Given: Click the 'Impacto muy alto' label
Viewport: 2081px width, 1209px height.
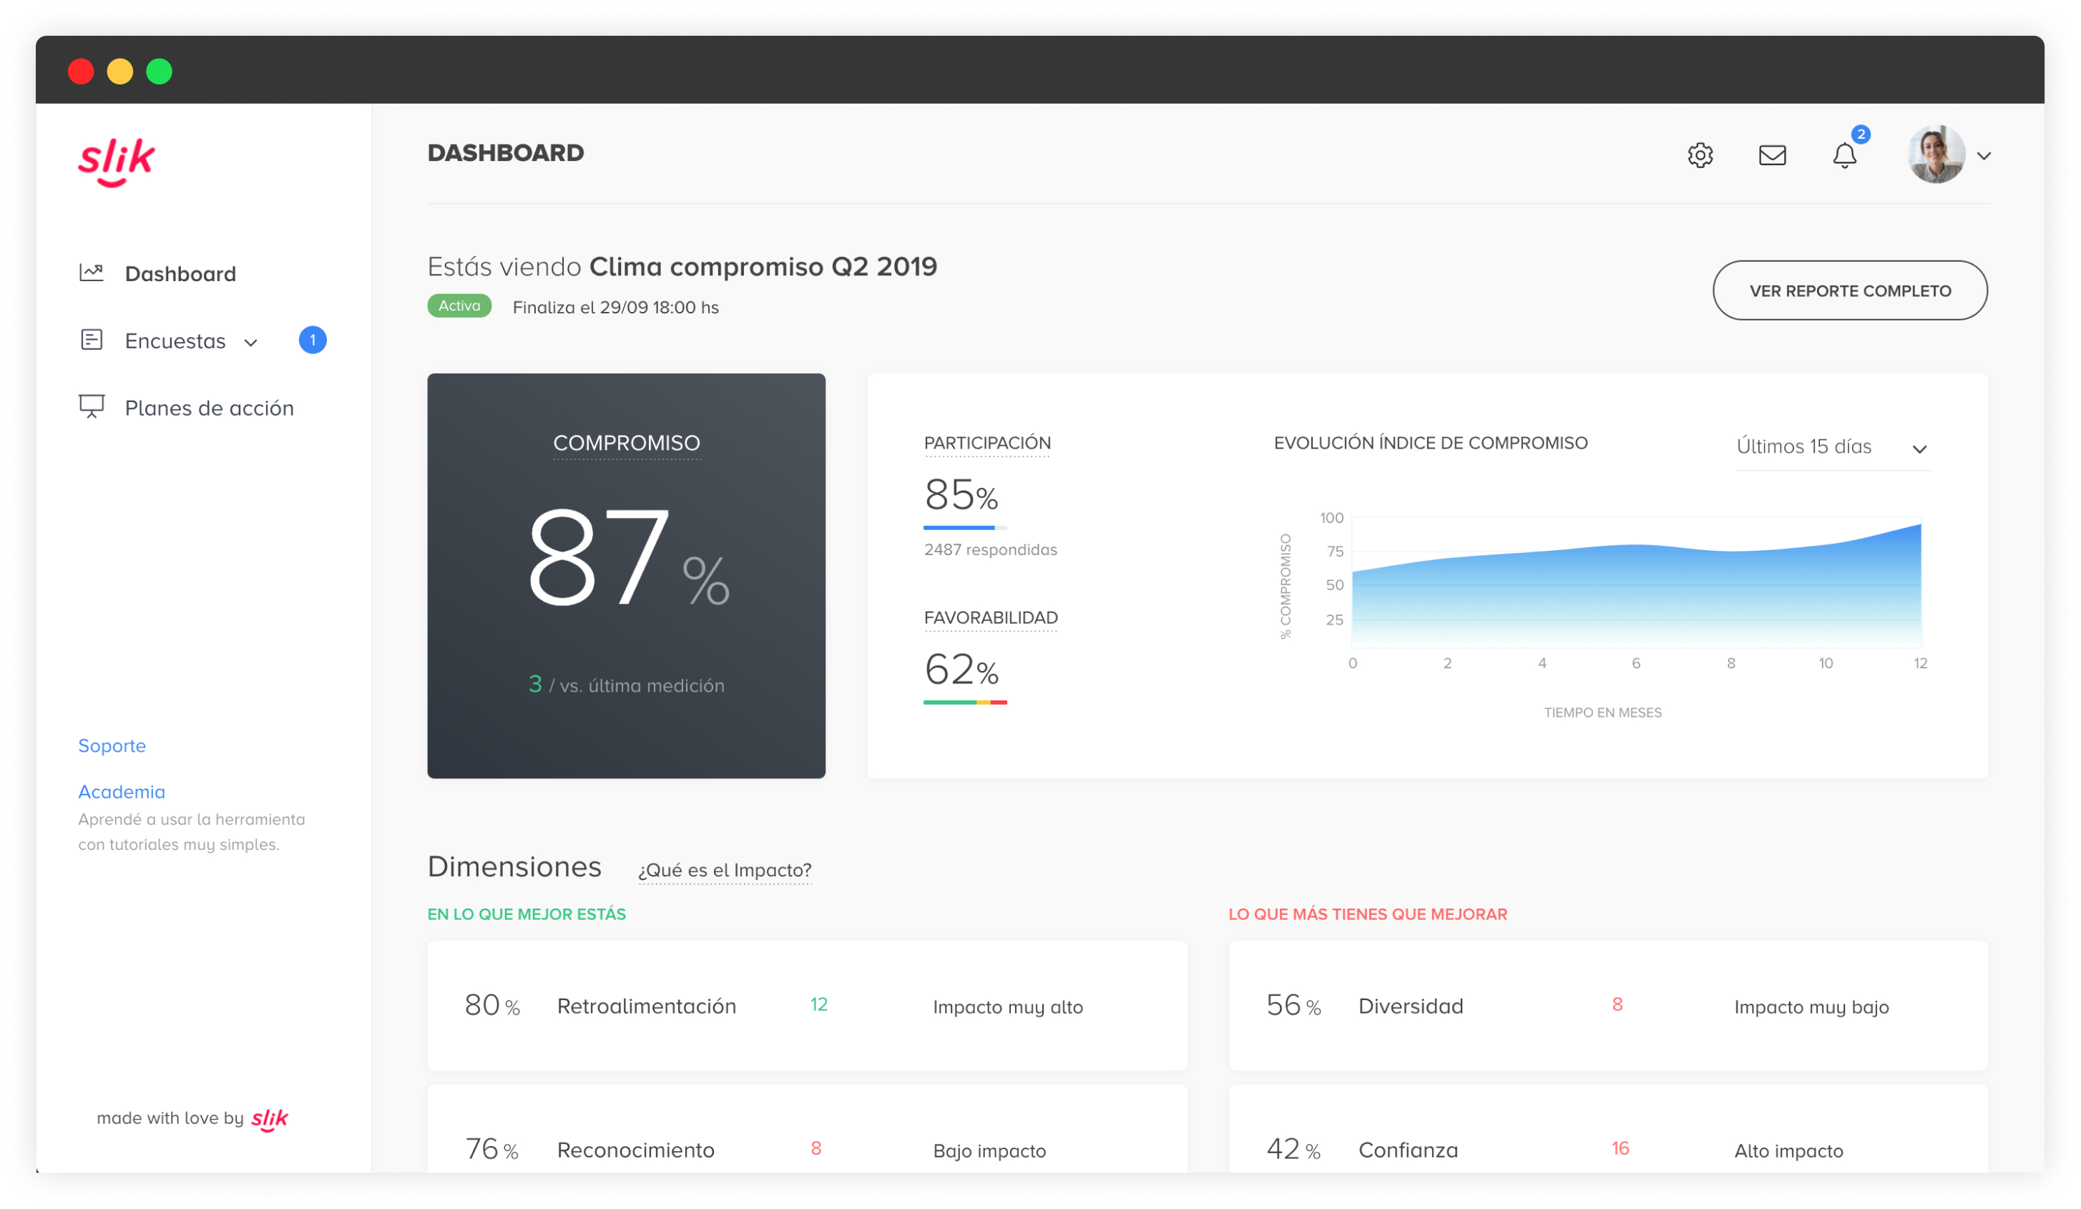Looking at the screenshot, I should click(x=1007, y=1007).
